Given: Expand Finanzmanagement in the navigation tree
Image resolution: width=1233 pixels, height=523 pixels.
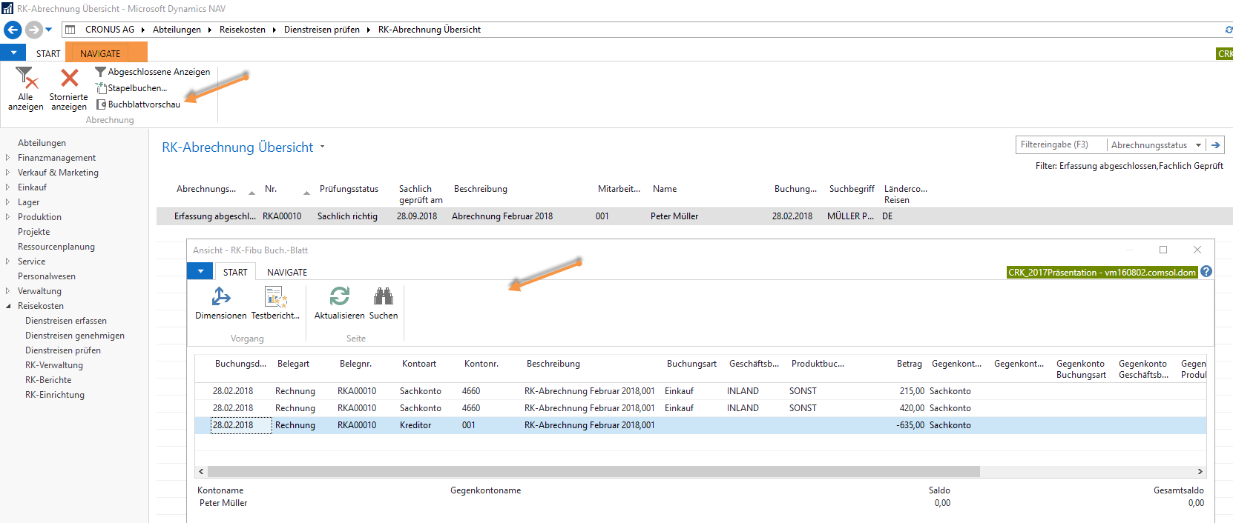Looking at the screenshot, I should [x=7, y=158].
